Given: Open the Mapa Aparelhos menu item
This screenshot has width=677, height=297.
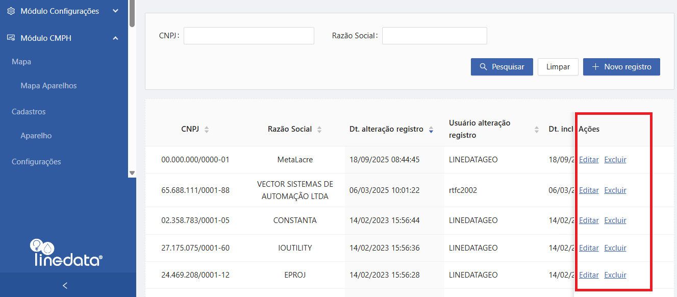Looking at the screenshot, I should coord(48,86).
